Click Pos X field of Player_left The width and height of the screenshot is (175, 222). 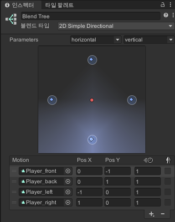click(x=89, y=192)
